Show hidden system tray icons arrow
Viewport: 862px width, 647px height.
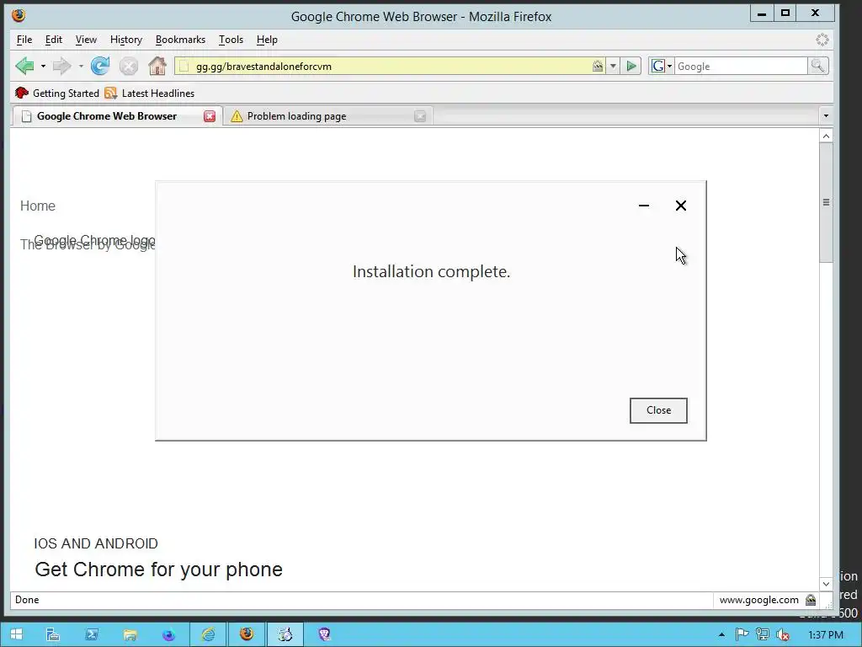click(x=721, y=635)
